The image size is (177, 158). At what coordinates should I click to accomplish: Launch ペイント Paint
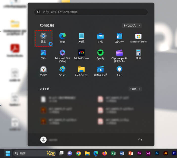click(x=62, y=71)
